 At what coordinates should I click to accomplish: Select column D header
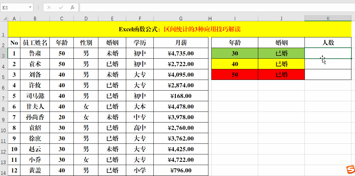tap(86, 18)
